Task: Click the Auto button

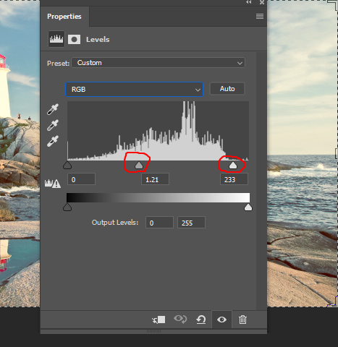Action: point(227,89)
